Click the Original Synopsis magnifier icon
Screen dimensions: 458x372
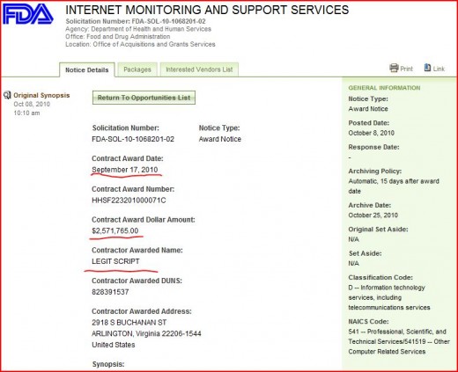(x=7, y=95)
